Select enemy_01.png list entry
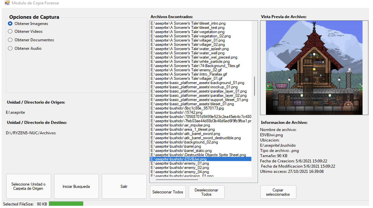 [x=201, y=163]
